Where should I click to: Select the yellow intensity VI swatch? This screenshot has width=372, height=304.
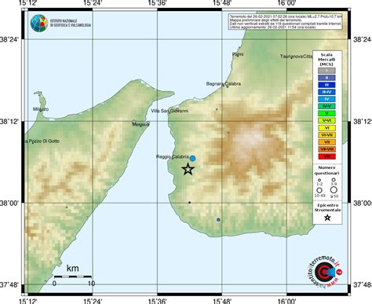[326, 128]
